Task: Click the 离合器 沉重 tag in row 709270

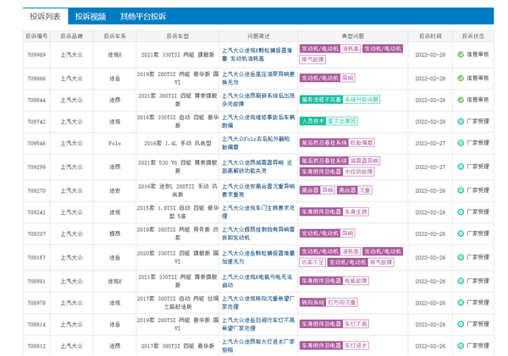Action: coord(355,190)
